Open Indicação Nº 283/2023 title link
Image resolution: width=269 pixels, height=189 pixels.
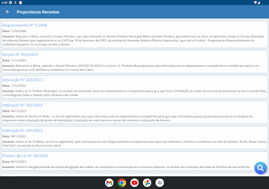pyautogui.click(x=23, y=80)
